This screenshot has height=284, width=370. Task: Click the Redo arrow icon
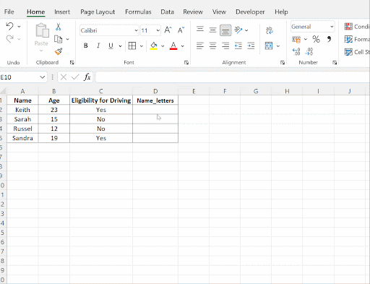10,39
